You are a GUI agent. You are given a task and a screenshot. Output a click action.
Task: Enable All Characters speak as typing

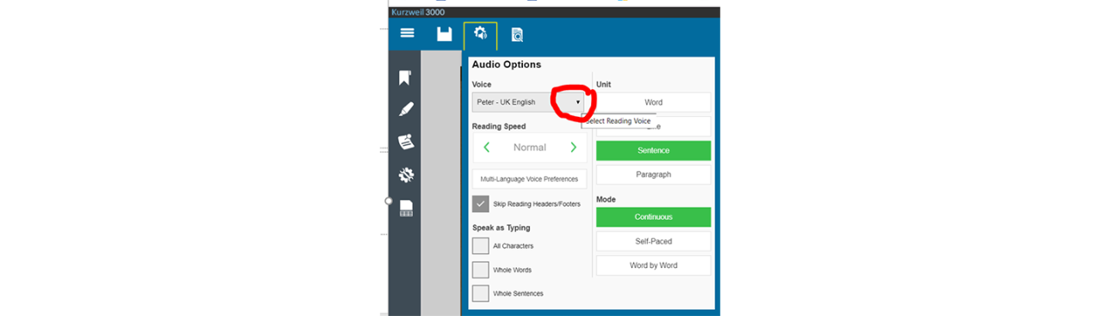pos(480,246)
